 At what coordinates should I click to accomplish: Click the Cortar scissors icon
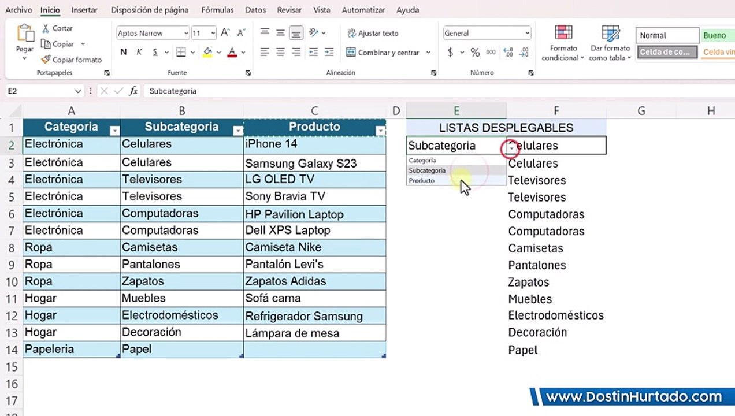(x=46, y=28)
